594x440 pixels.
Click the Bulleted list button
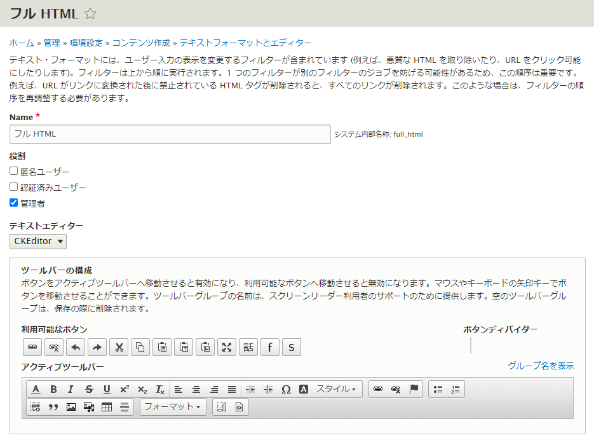click(438, 389)
